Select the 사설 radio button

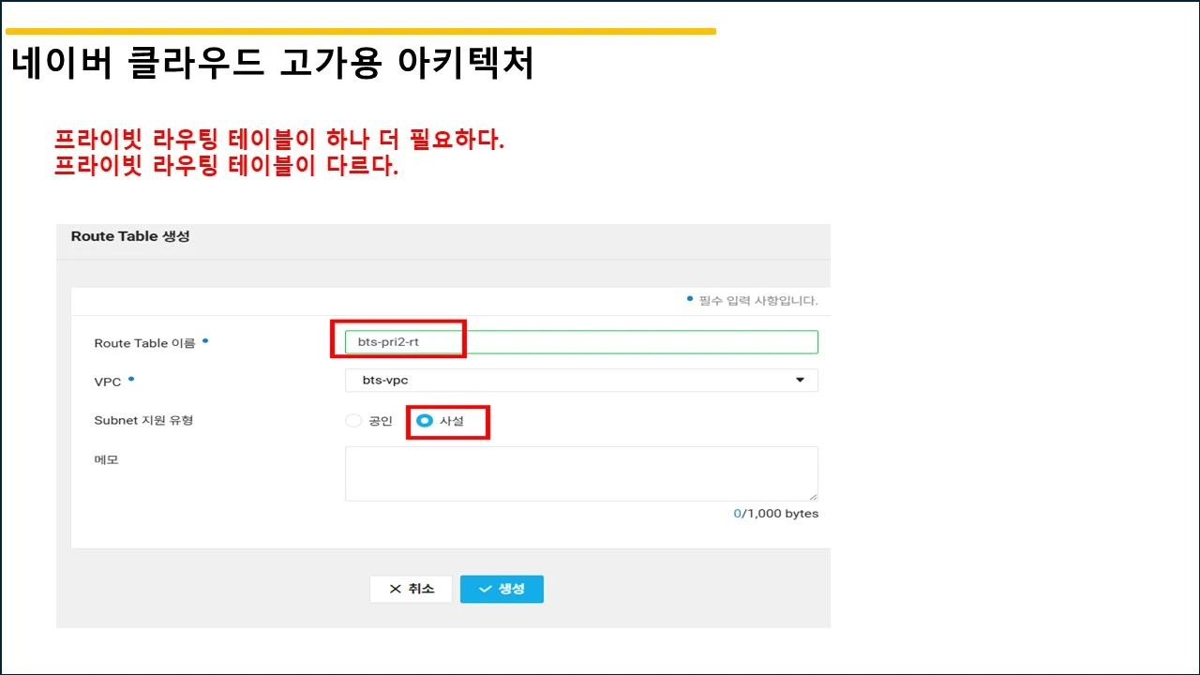tap(425, 421)
